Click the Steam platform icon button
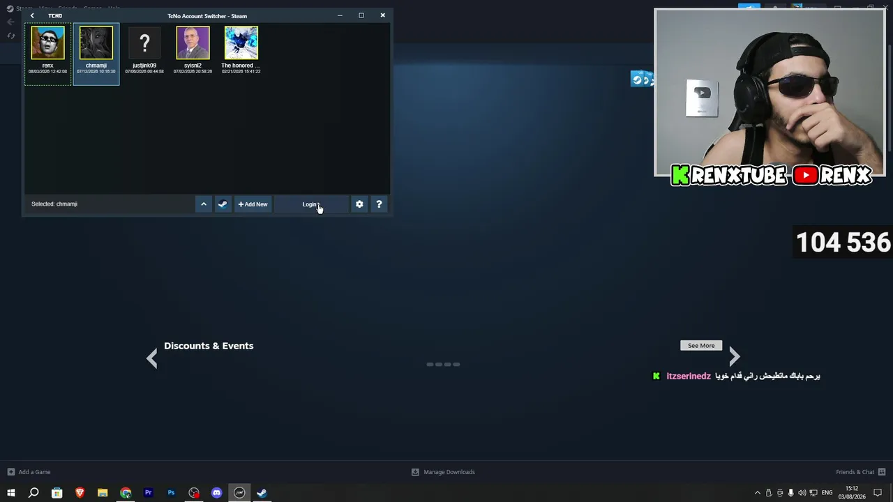893x502 pixels. click(x=223, y=204)
